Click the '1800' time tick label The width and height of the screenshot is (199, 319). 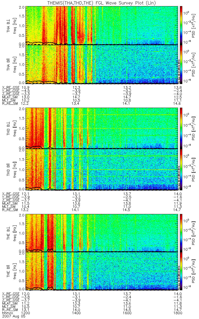tap(178, 313)
